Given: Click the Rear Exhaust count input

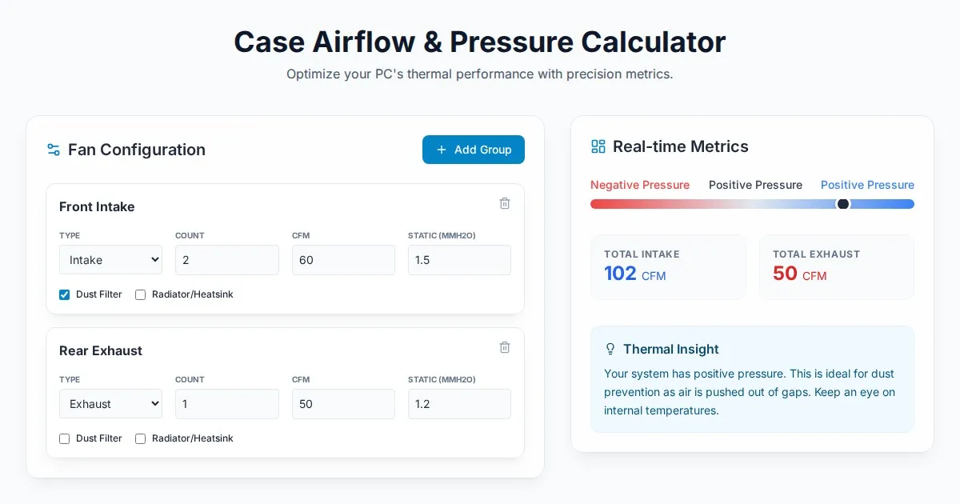Looking at the screenshot, I should [x=226, y=404].
